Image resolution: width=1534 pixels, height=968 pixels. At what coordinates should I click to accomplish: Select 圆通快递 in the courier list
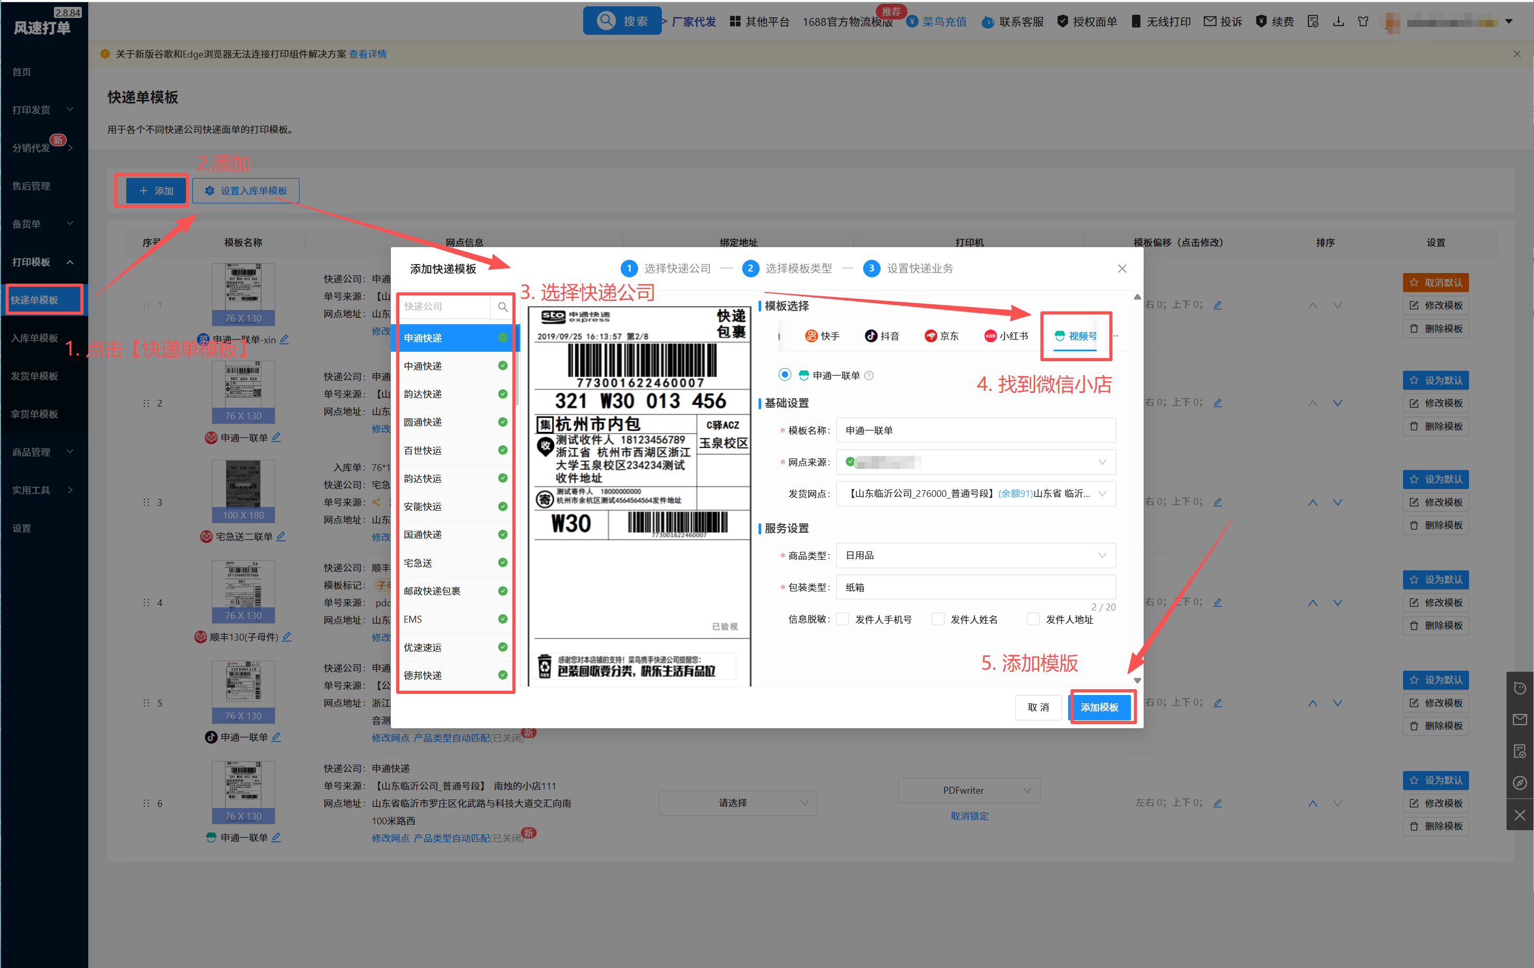[455, 422]
